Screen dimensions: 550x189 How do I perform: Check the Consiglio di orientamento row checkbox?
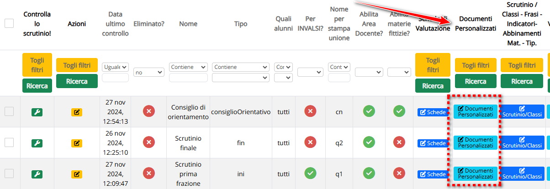tap(9, 111)
